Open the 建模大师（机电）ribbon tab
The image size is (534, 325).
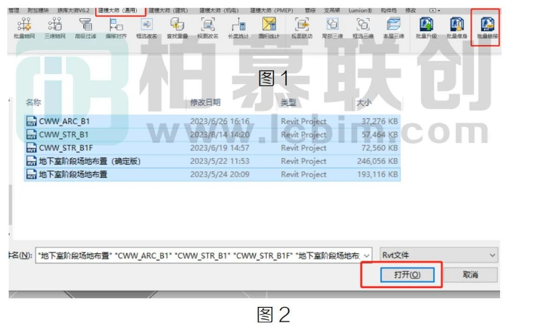(x=219, y=11)
